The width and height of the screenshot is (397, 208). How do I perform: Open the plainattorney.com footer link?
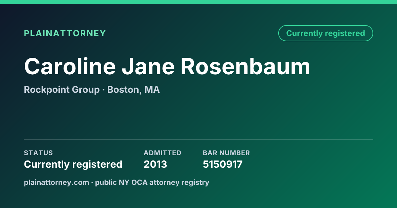pyautogui.click(x=56, y=182)
